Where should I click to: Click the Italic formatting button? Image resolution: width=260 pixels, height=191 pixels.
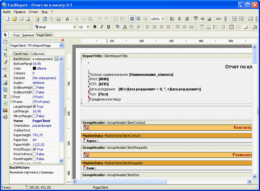coord(102,27)
